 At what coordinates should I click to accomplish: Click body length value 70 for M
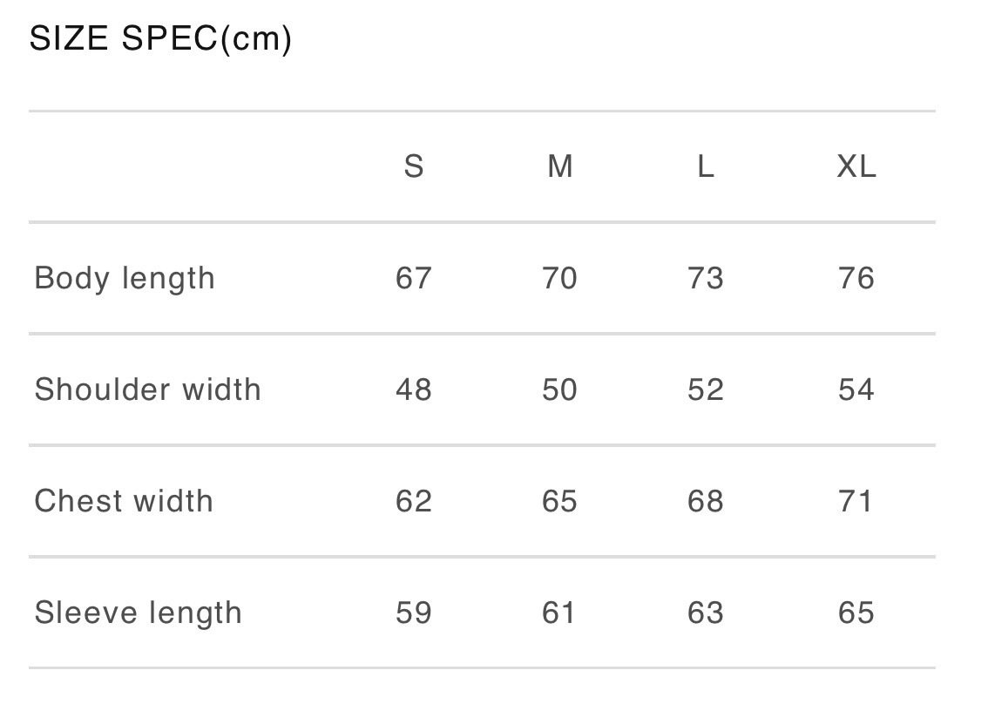560,279
